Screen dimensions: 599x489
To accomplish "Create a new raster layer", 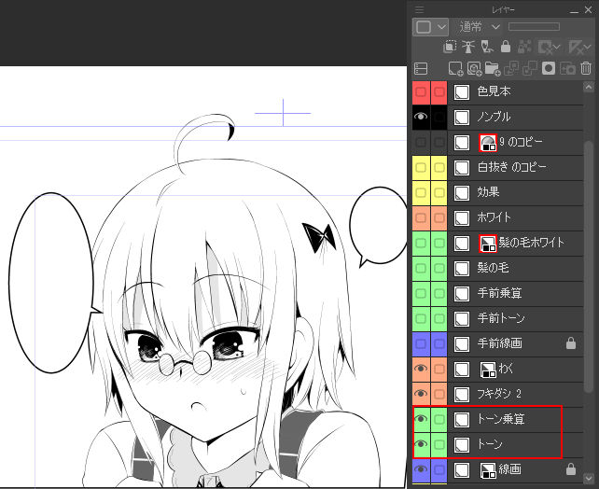I will point(455,68).
